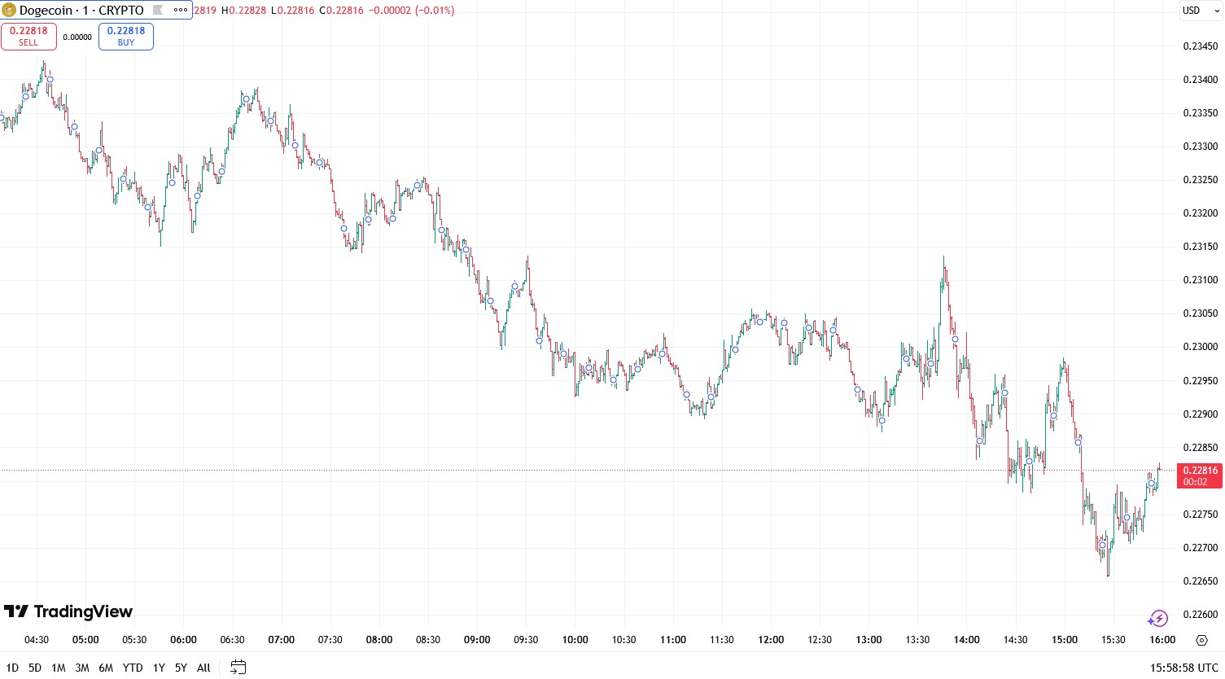The height and width of the screenshot is (679, 1225).
Task: Click the Dogecoin symbol title in legend
Action: click(81, 11)
